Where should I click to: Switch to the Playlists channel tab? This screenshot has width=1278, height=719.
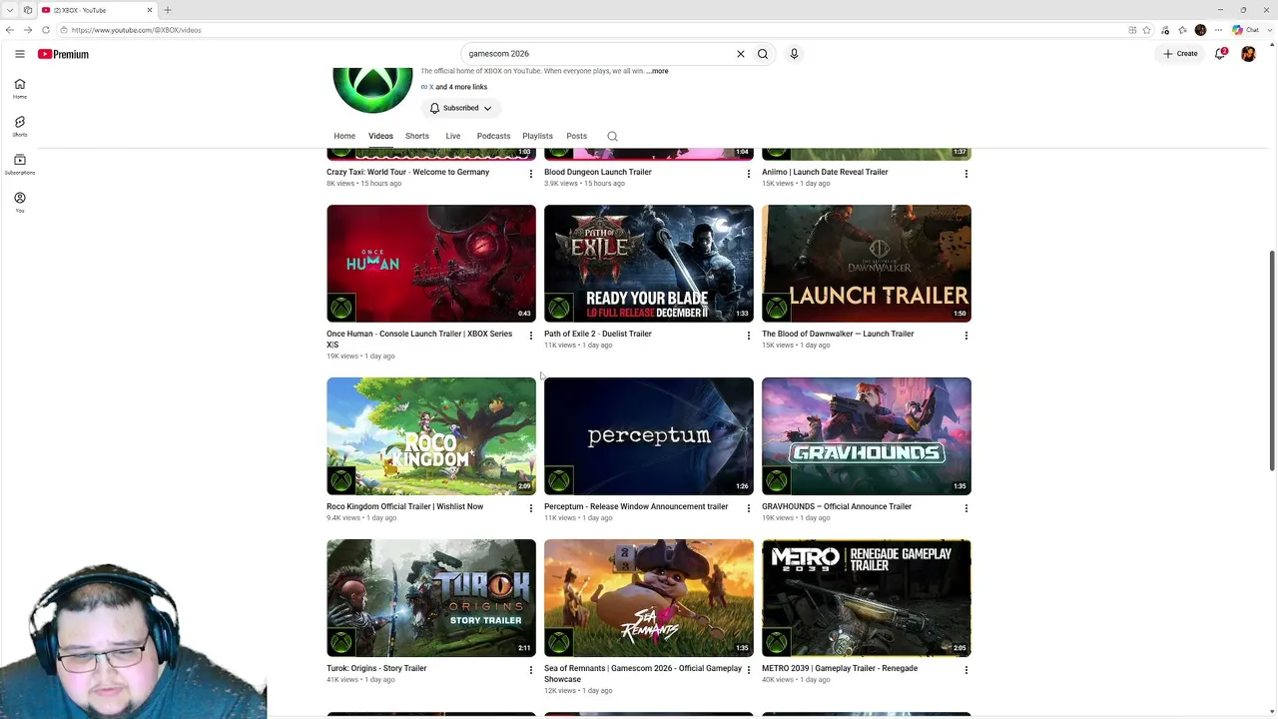click(x=537, y=136)
